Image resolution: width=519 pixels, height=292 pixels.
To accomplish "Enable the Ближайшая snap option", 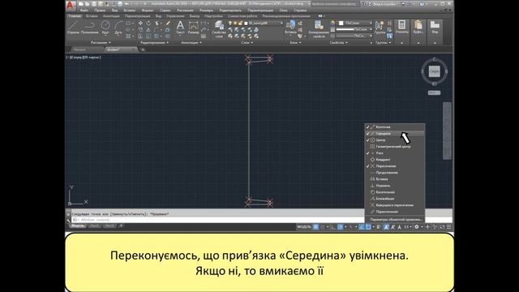I will 395,199.
